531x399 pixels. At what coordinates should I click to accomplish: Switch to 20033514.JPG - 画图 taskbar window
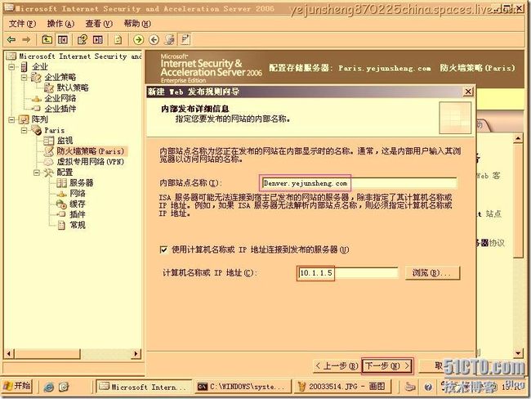pos(342,387)
